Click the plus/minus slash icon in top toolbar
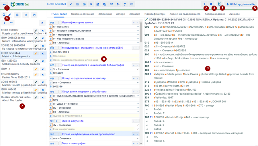Viewport: 258px width, 146px height. pos(125,4)
